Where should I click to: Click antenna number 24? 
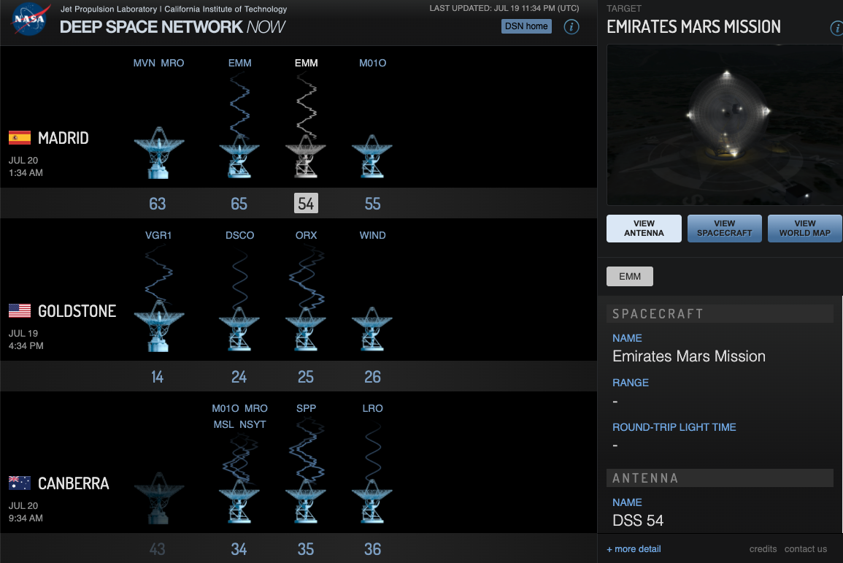point(239,377)
